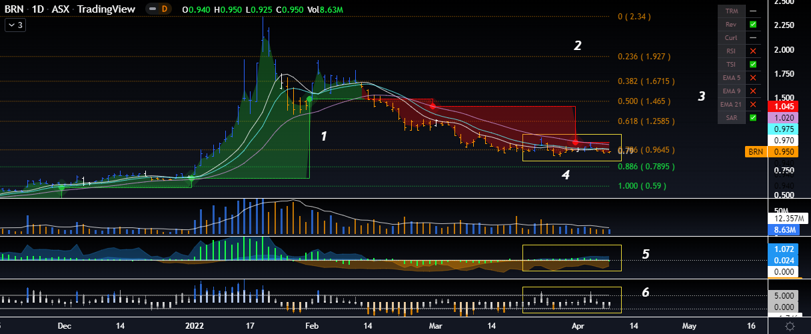
Task: Click the red sell signal dot near March
Action: [x=432, y=107]
